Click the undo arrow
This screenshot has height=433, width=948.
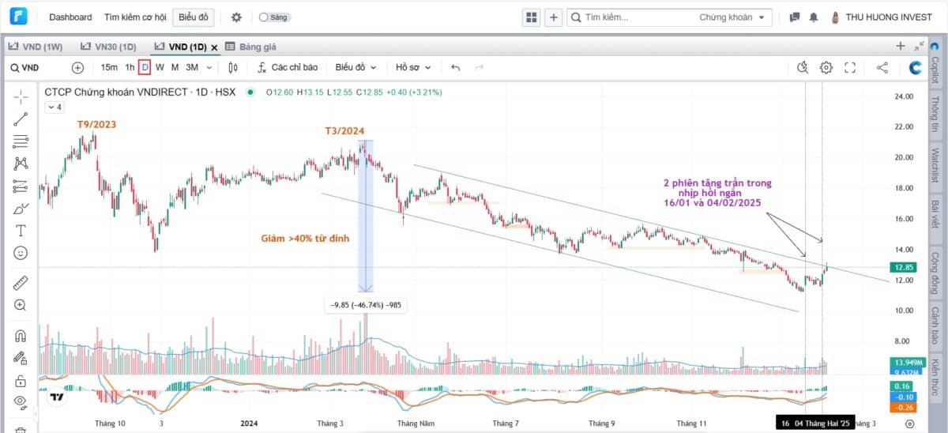tap(455, 68)
